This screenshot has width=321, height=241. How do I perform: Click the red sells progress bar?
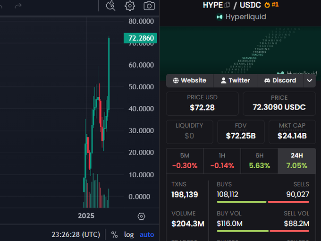click(288, 202)
